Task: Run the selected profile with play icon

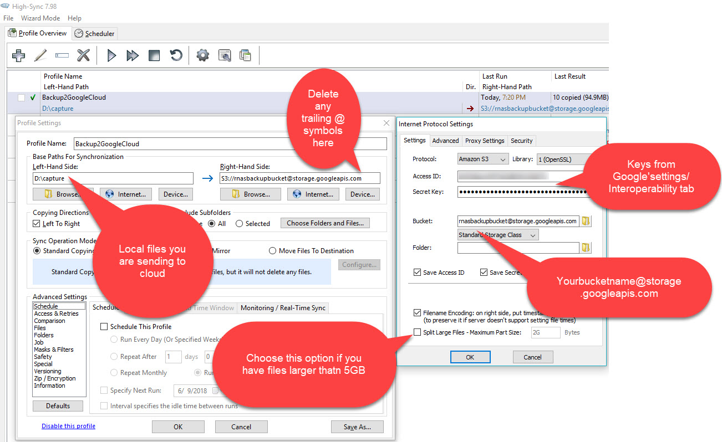Action: point(111,55)
